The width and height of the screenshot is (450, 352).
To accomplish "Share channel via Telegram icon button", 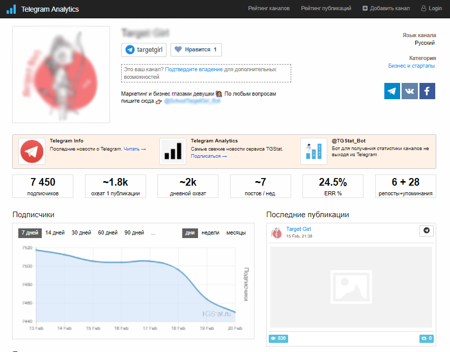I will point(392,91).
